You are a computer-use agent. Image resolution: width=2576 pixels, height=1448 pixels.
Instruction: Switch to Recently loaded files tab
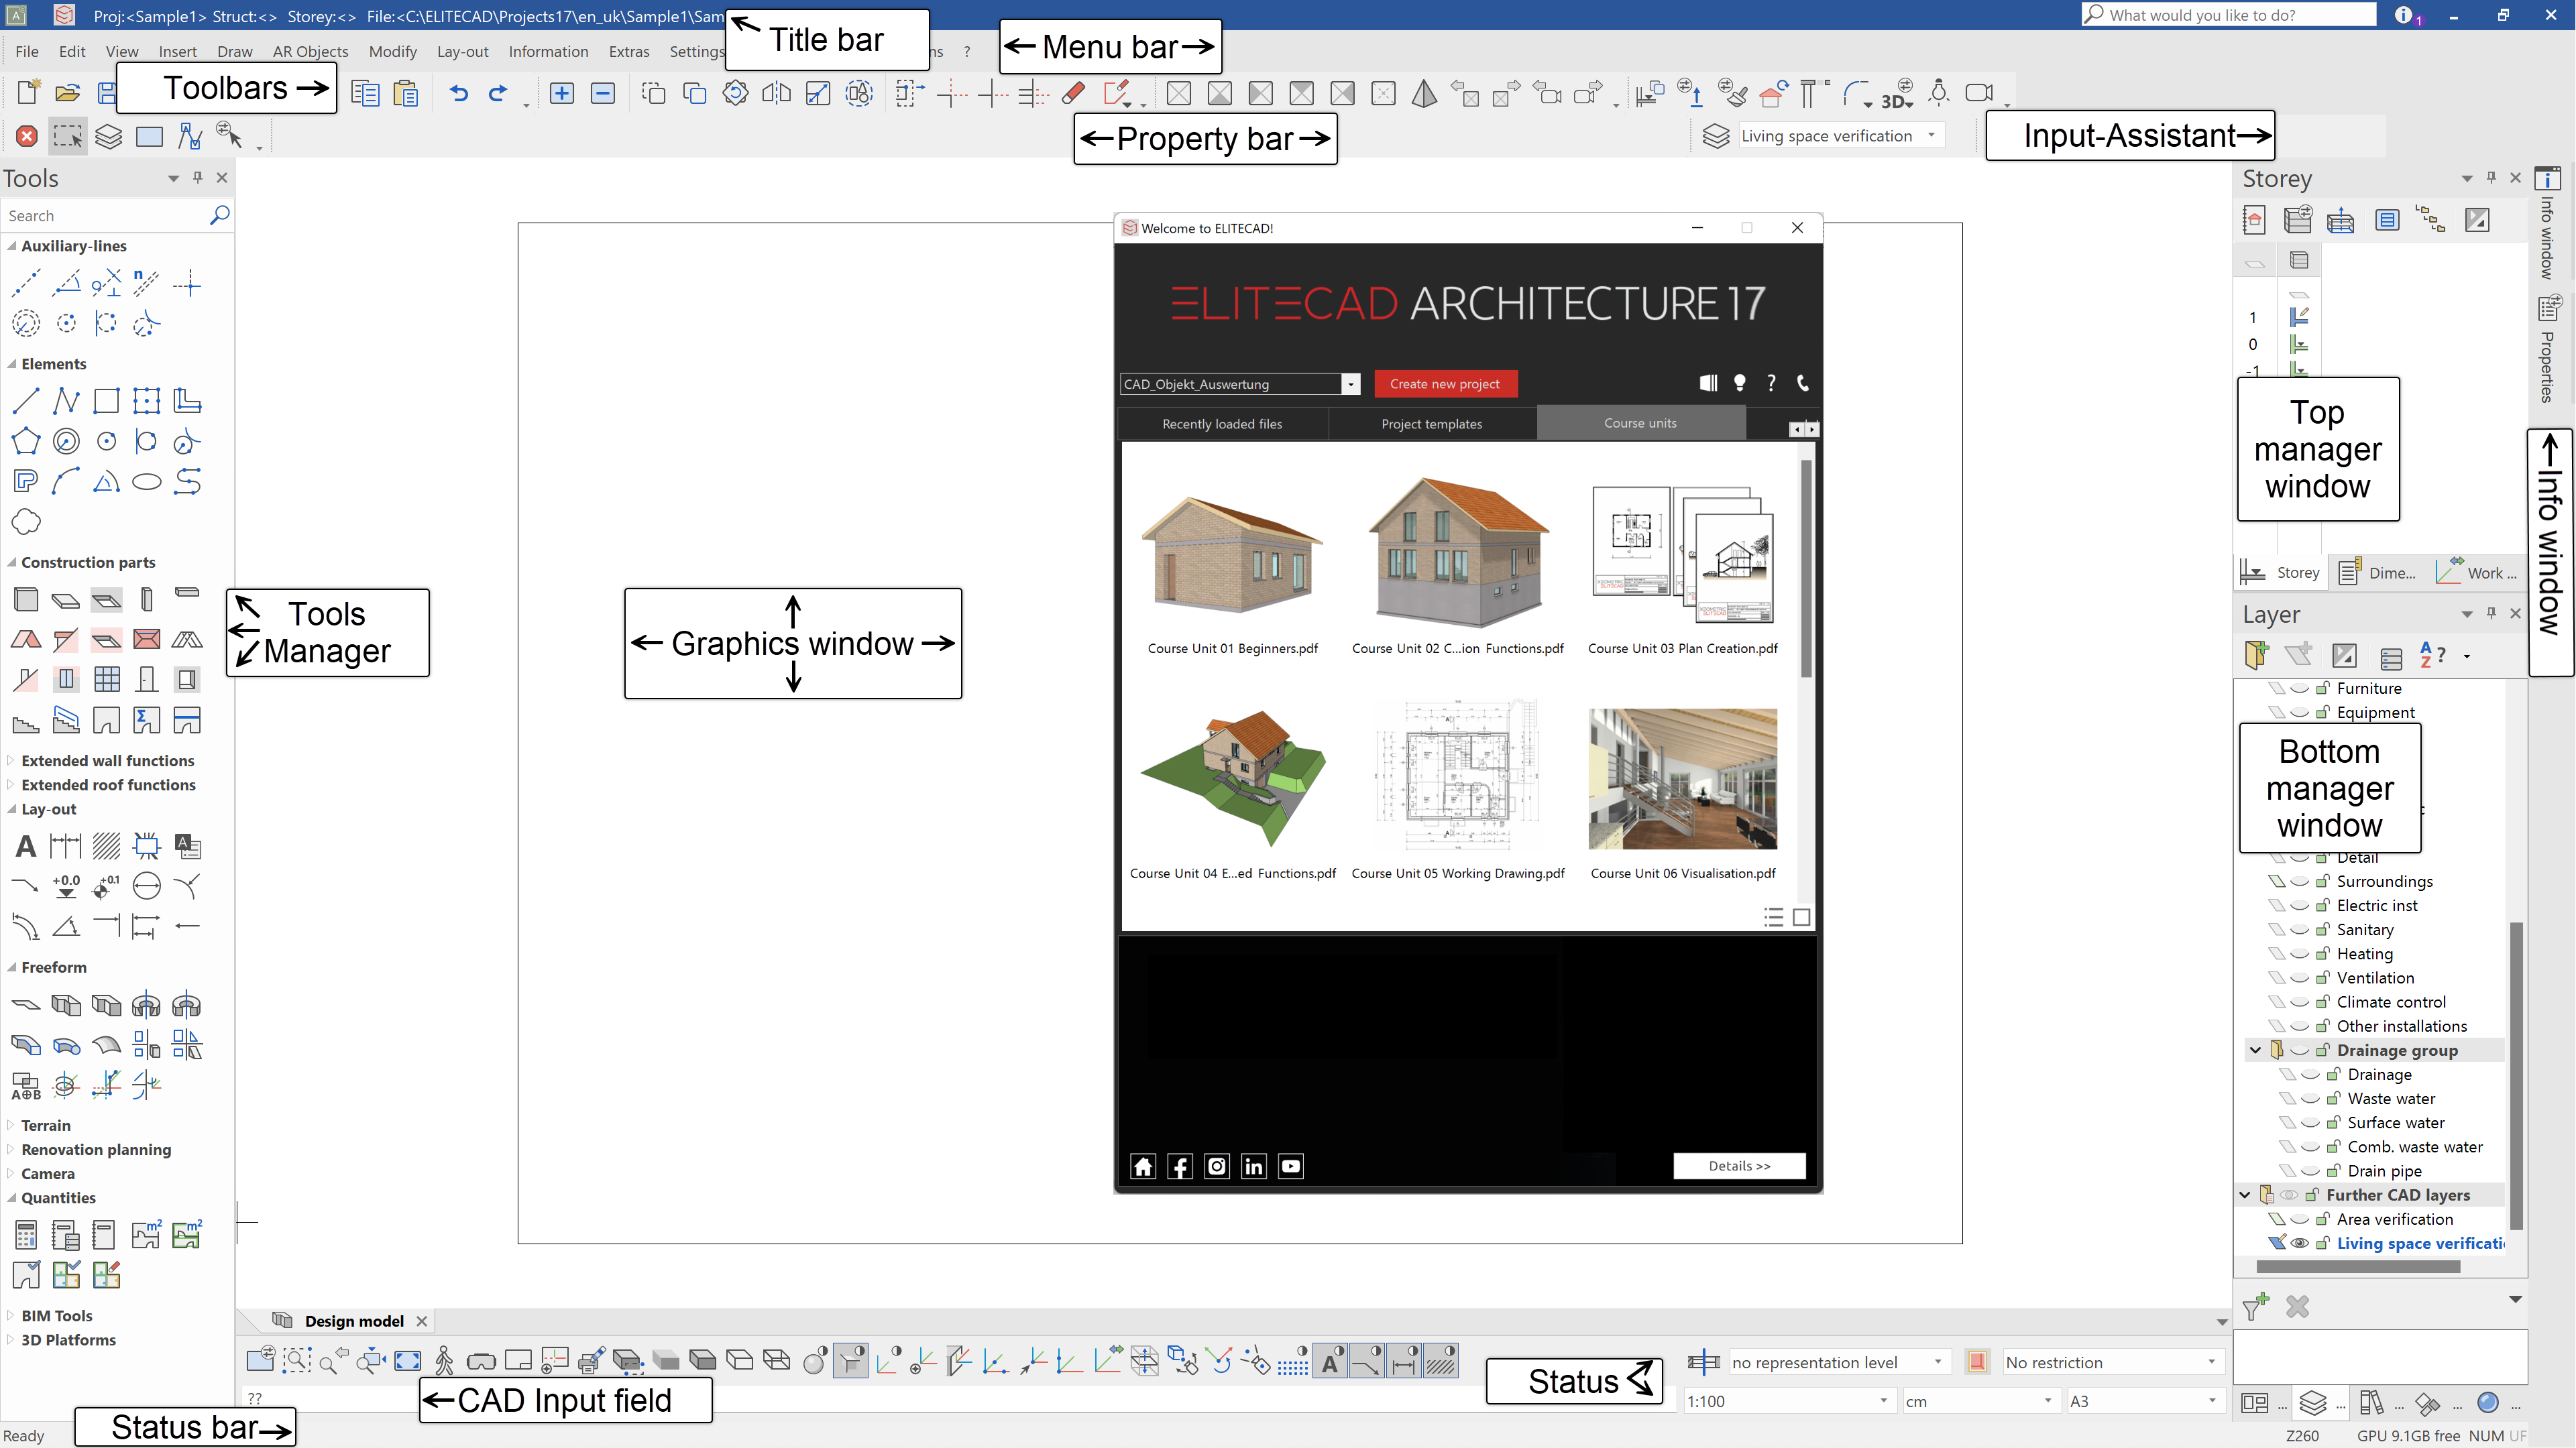tap(1222, 424)
